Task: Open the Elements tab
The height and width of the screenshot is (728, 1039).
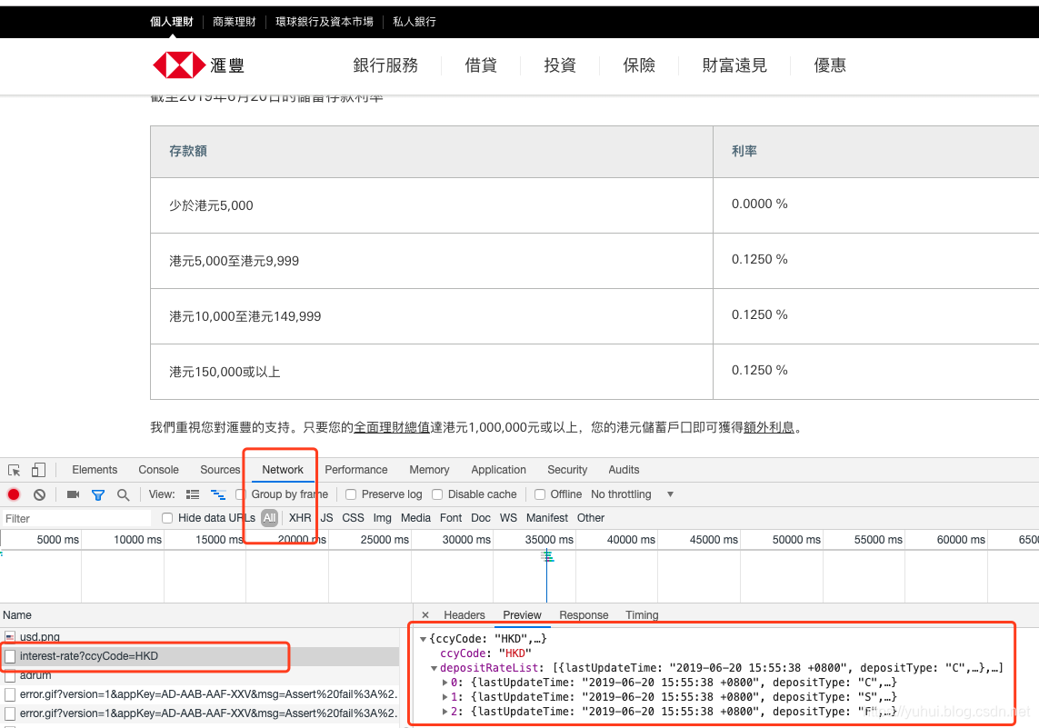Action: 95,470
